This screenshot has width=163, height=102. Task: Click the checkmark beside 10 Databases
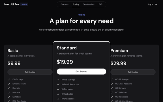[x=58, y=99]
